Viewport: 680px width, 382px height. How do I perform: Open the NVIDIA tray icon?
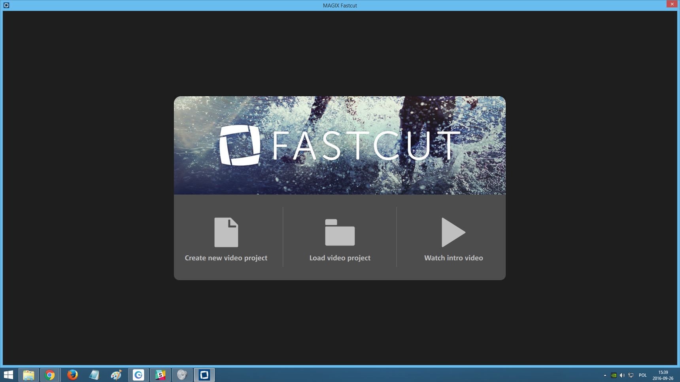click(614, 375)
